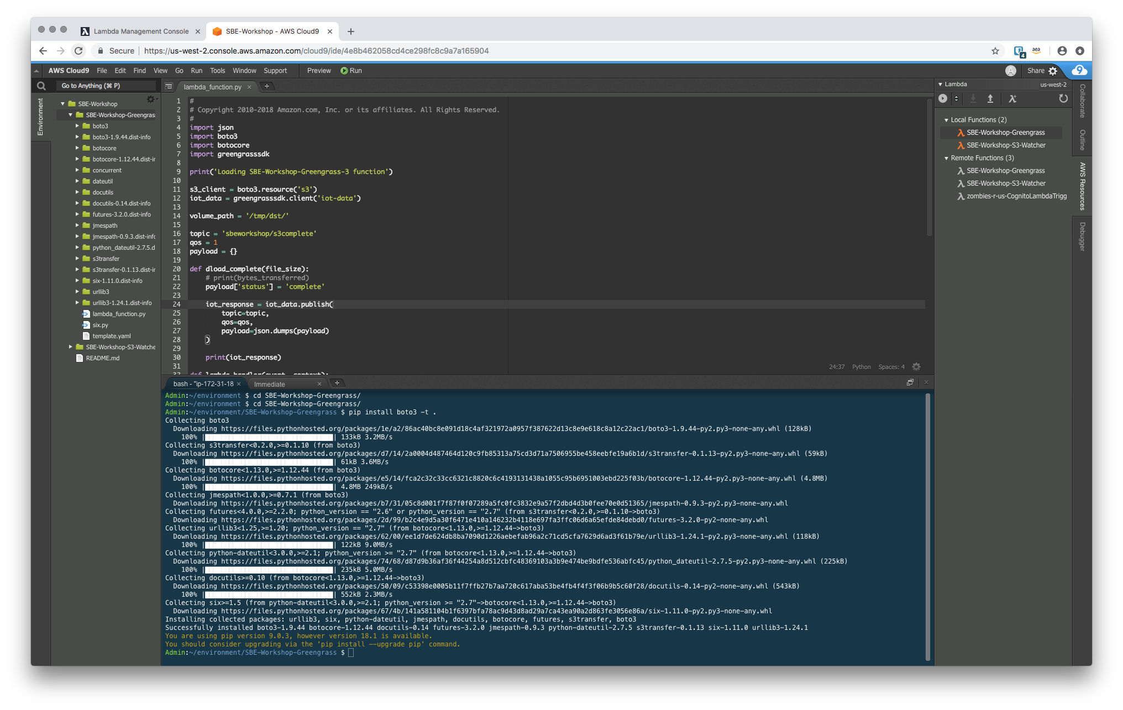Add a new editor tab with plus
This screenshot has width=1123, height=710.
(x=267, y=86)
